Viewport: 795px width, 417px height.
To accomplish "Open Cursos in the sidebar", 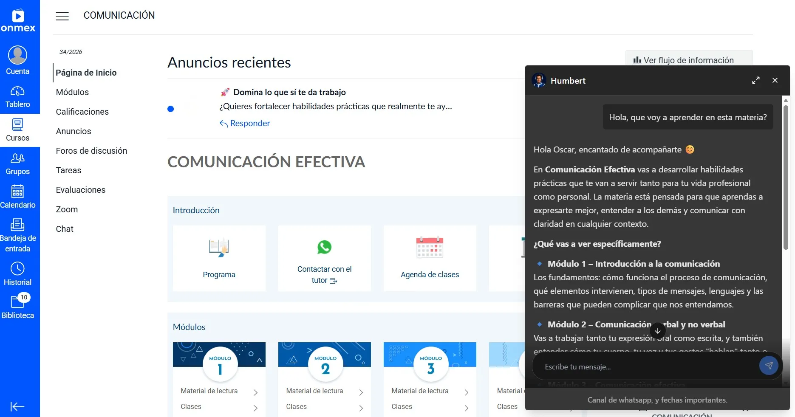I will click(17, 130).
